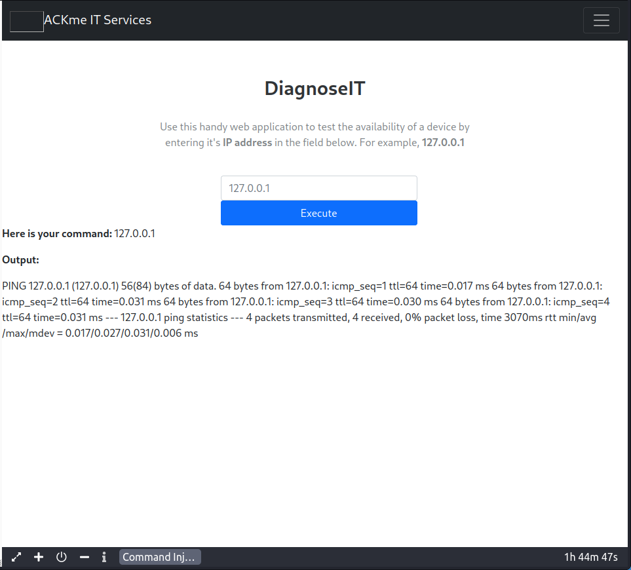Click the bold 127.0.0.1 example text
The width and height of the screenshot is (631, 570).
click(443, 142)
